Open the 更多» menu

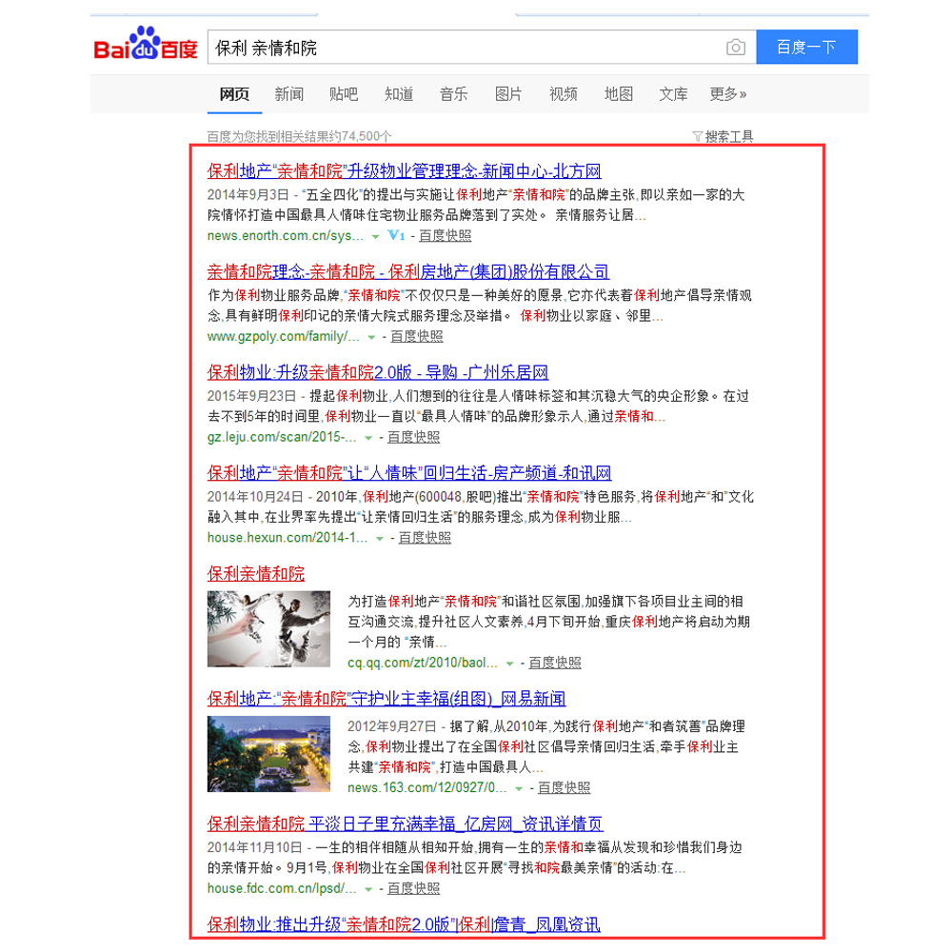728,94
